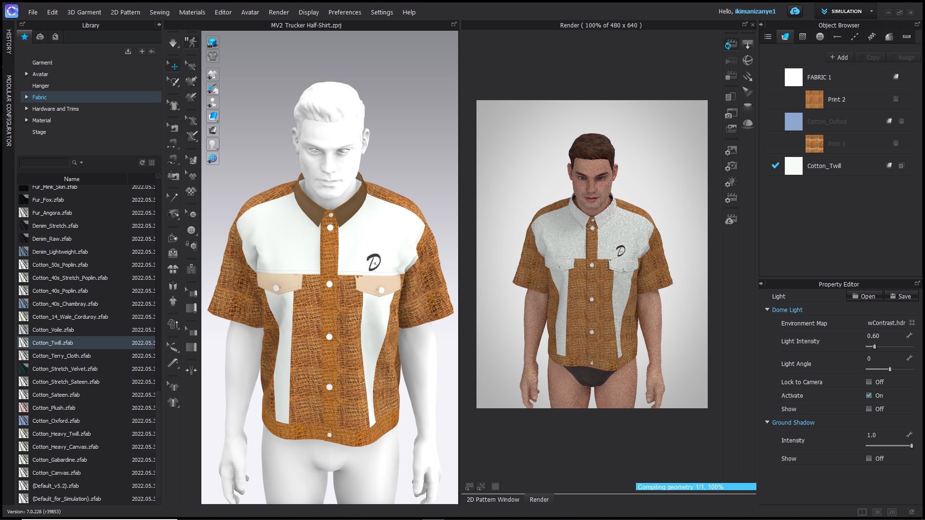Image resolution: width=925 pixels, height=520 pixels.
Task: Uncheck the Activate dome light checkbox
Action: pyautogui.click(x=869, y=395)
